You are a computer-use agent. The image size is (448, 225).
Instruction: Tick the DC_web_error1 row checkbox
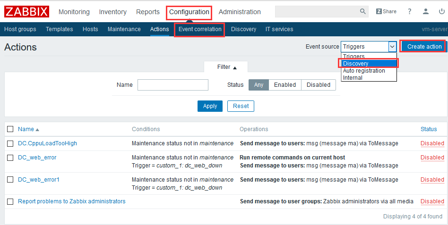[x=10, y=179]
